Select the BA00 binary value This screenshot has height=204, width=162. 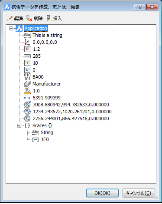[x=38, y=77]
